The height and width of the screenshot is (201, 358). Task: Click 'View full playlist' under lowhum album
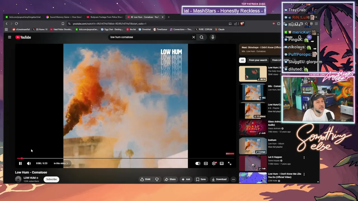point(275,147)
